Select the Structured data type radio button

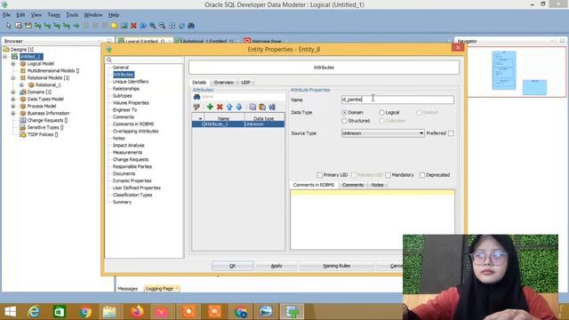tap(344, 121)
